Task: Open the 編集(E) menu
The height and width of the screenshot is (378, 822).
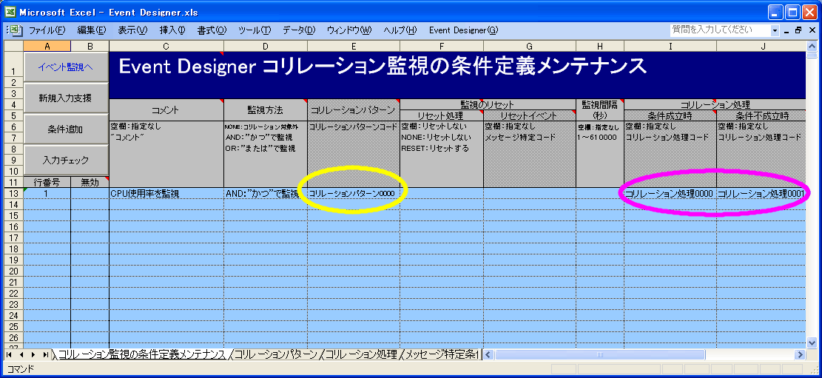Action: coord(92,30)
